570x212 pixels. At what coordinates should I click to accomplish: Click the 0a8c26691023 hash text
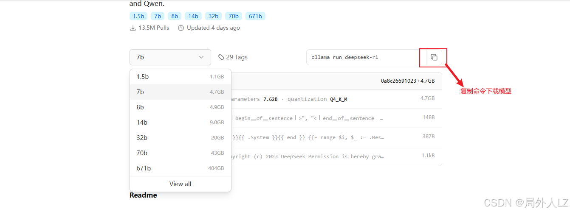(398, 81)
